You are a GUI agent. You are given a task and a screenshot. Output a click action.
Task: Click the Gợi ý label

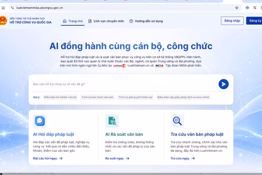(37, 97)
